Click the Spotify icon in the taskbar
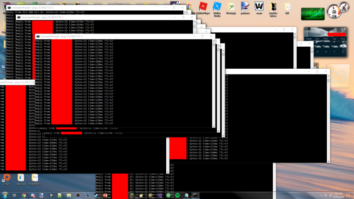 [177, 195]
